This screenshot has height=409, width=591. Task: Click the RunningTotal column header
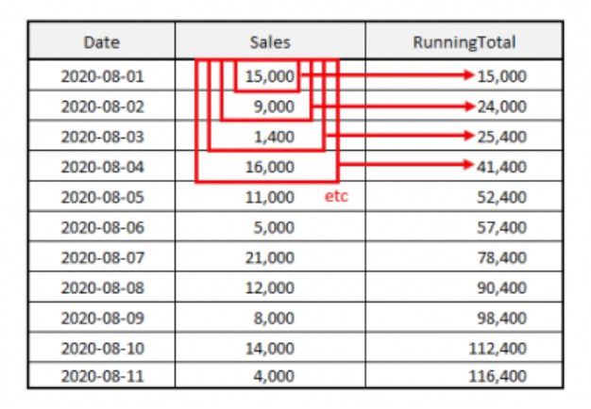coord(464,42)
